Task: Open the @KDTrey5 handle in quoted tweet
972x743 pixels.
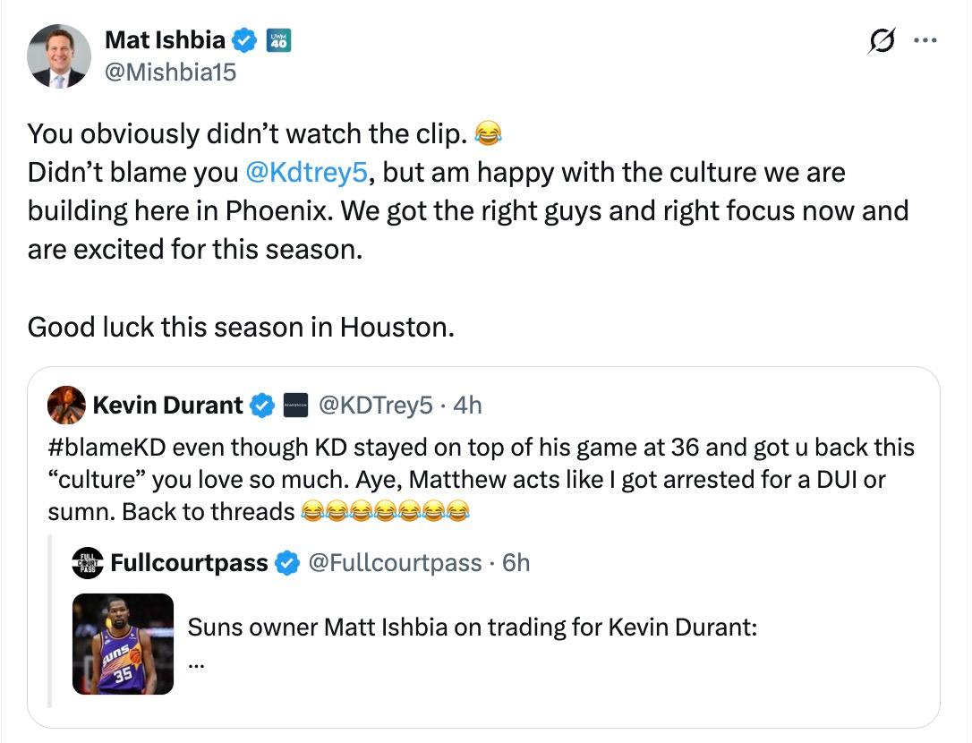Action: [376, 406]
